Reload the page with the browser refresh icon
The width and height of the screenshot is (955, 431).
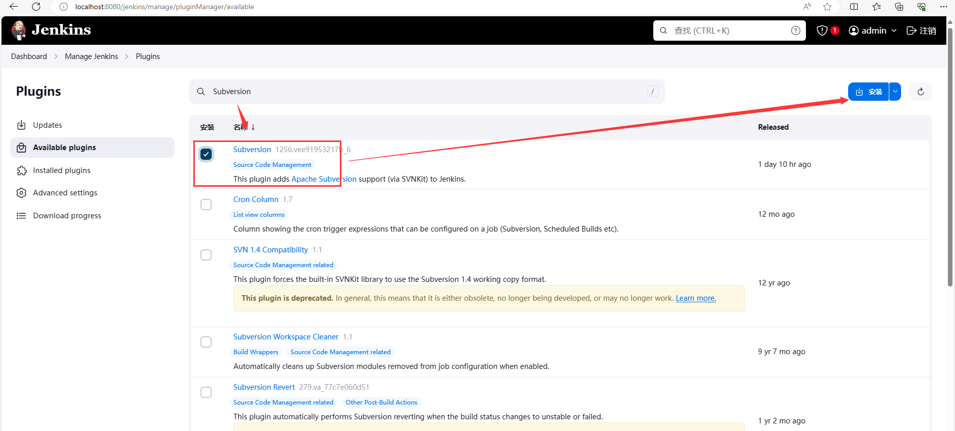pyautogui.click(x=36, y=7)
